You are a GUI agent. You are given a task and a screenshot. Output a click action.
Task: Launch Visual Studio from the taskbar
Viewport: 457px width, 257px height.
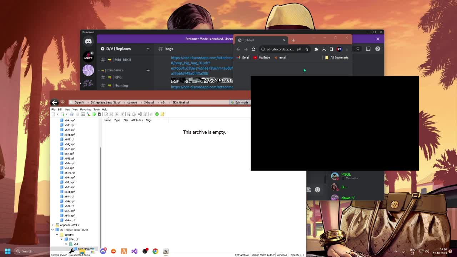(x=134, y=251)
